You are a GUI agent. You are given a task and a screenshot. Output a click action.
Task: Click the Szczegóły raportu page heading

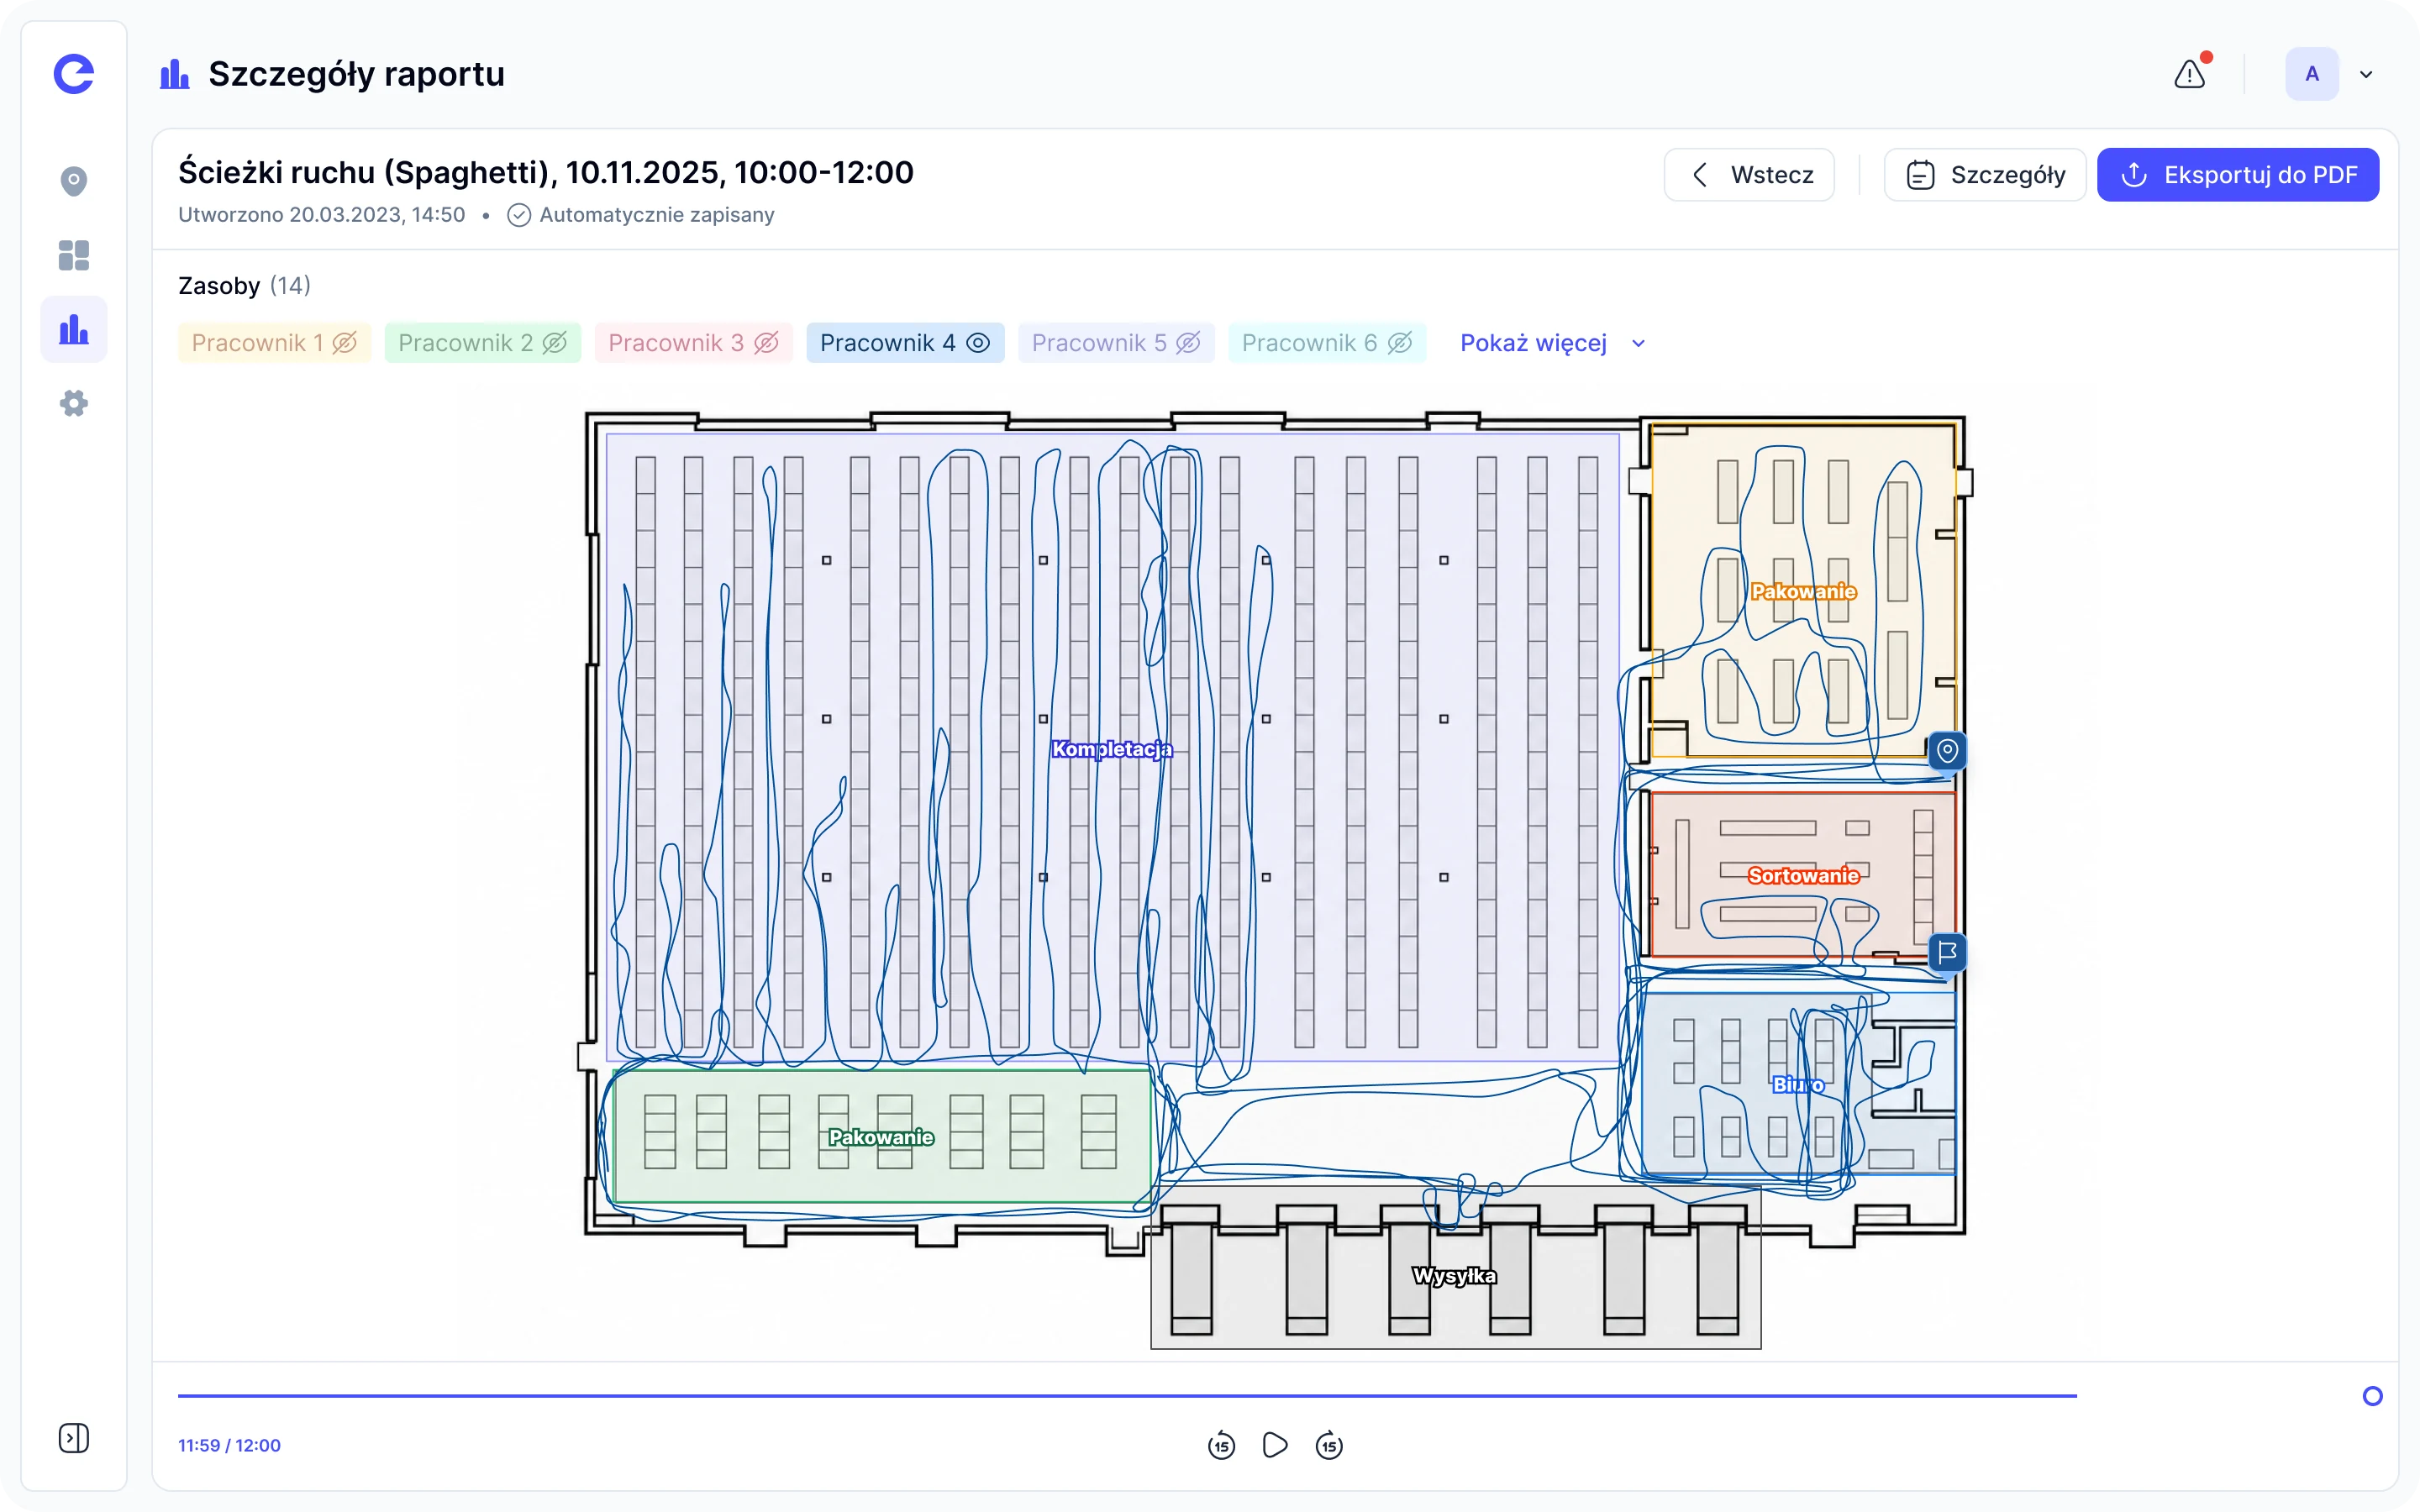(356, 74)
